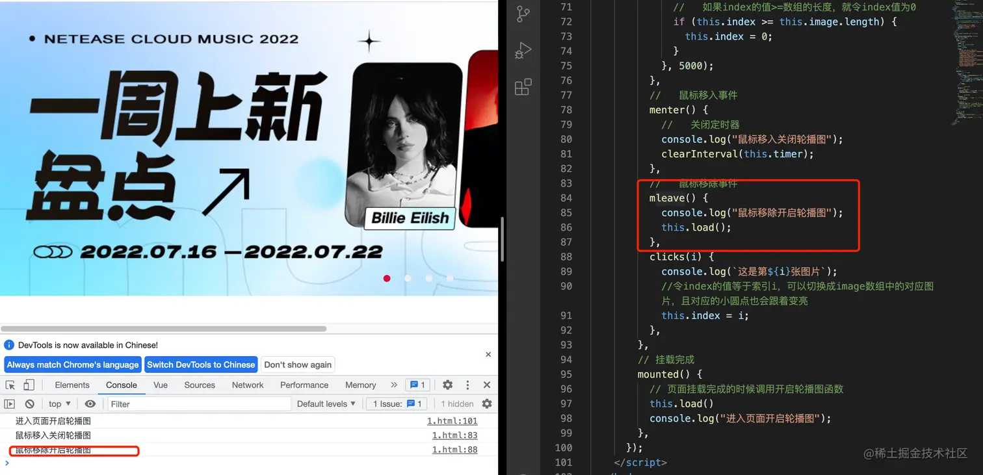This screenshot has height=475, width=983.
Task: Click clicks(i) in the editor
Action: 675,257
